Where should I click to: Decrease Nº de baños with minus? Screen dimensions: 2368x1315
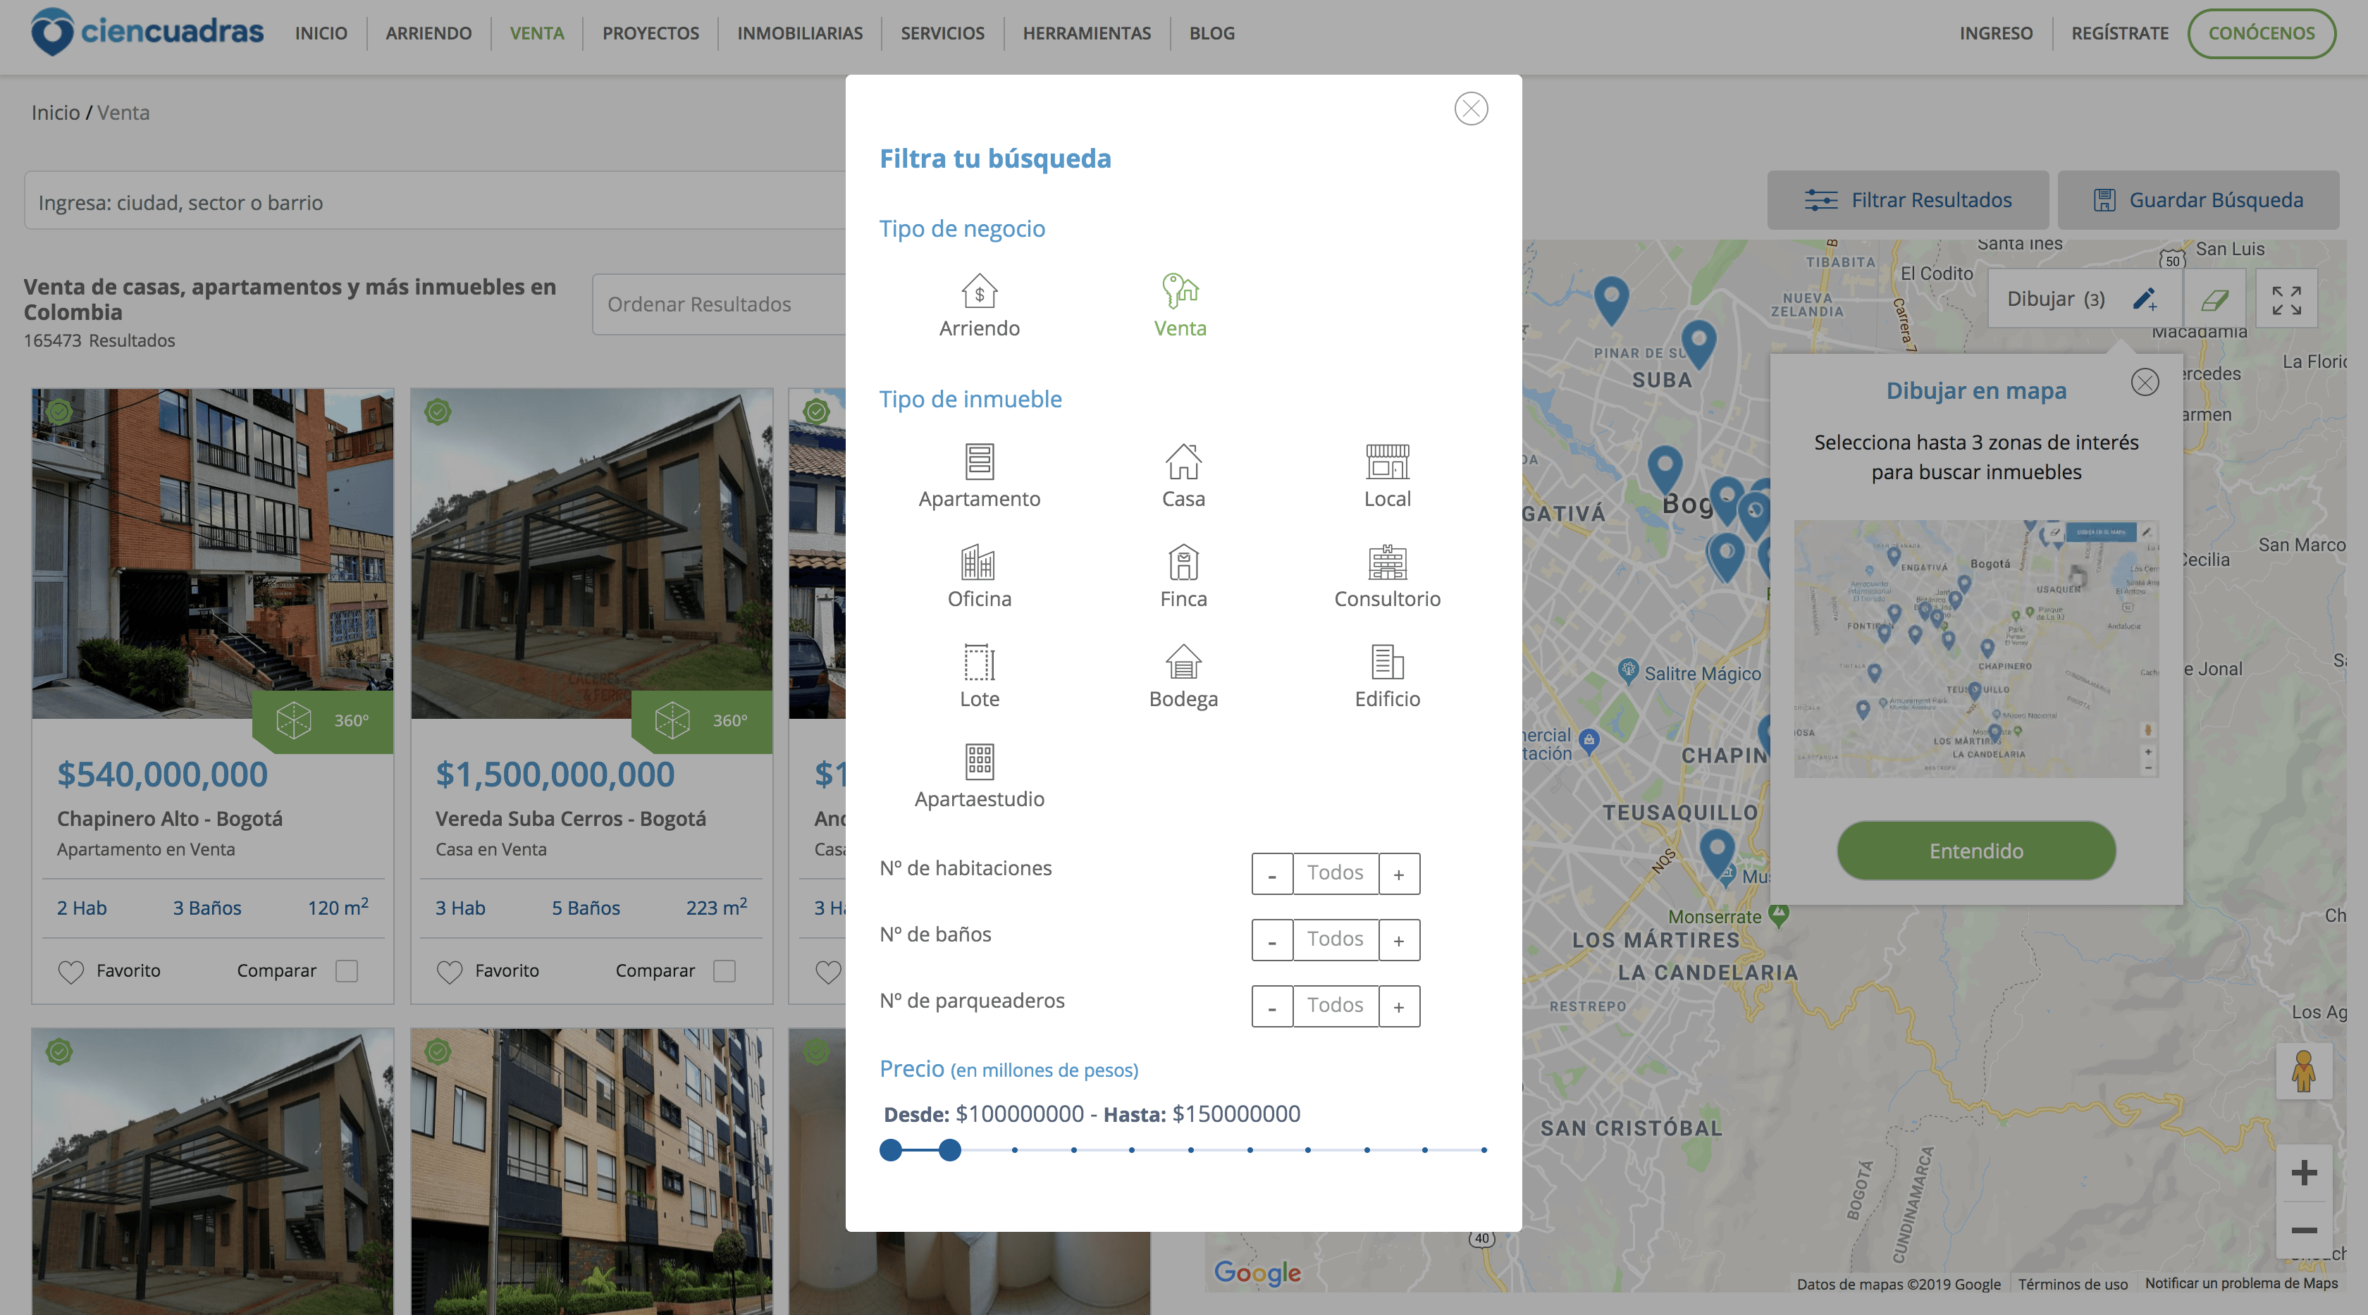point(1271,940)
